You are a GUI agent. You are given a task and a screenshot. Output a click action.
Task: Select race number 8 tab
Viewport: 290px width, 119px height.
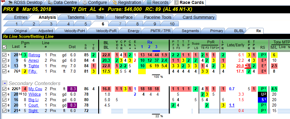click(137, 24)
